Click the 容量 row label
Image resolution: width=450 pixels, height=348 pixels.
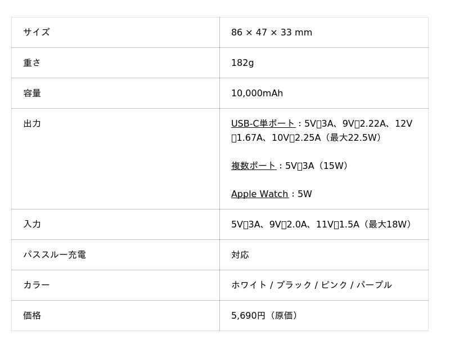pyautogui.click(x=32, y=93)
